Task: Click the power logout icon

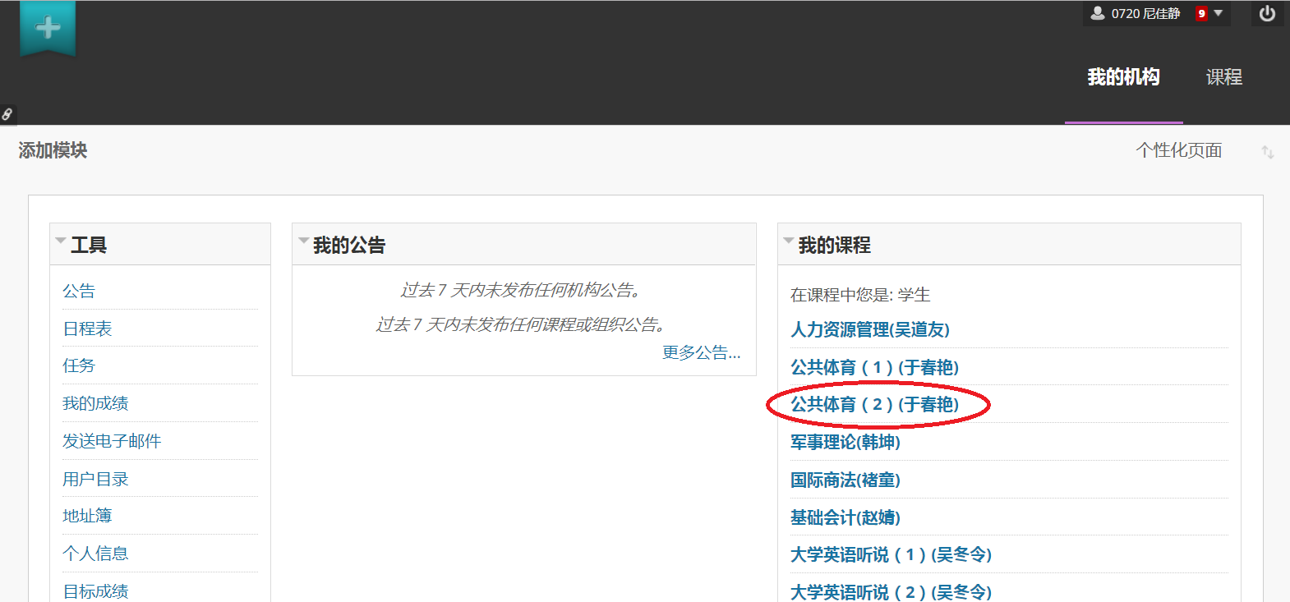Action: 1267,14
